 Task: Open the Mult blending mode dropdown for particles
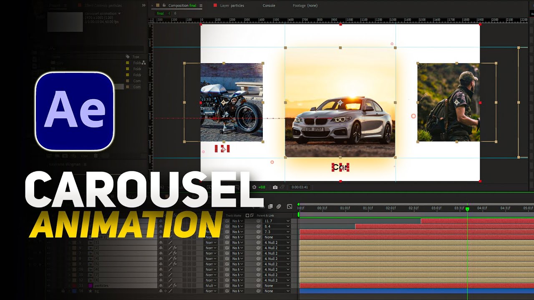(x=211, y=286)
